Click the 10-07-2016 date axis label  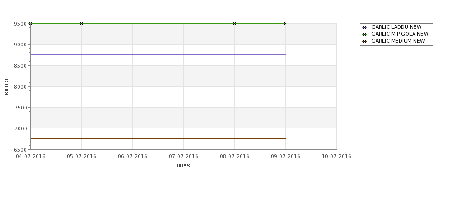(337, 157)
